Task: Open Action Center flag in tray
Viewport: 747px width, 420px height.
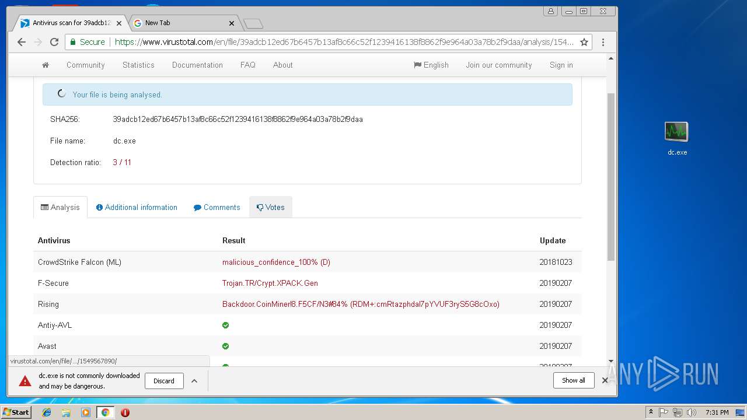Action: [664, 412]
